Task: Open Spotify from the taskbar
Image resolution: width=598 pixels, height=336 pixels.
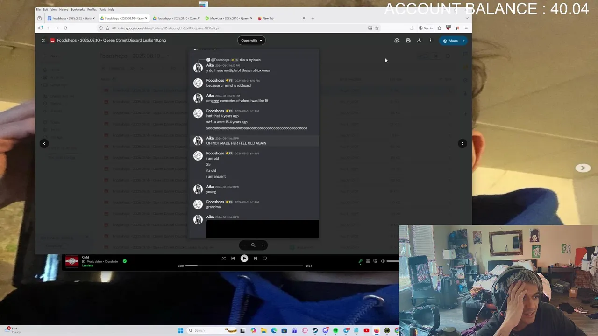Action: (335, 330)
